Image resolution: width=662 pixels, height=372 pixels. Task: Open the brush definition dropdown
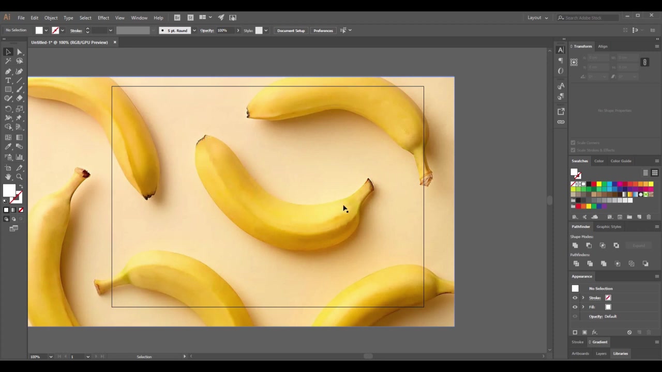tap(194, 30)
